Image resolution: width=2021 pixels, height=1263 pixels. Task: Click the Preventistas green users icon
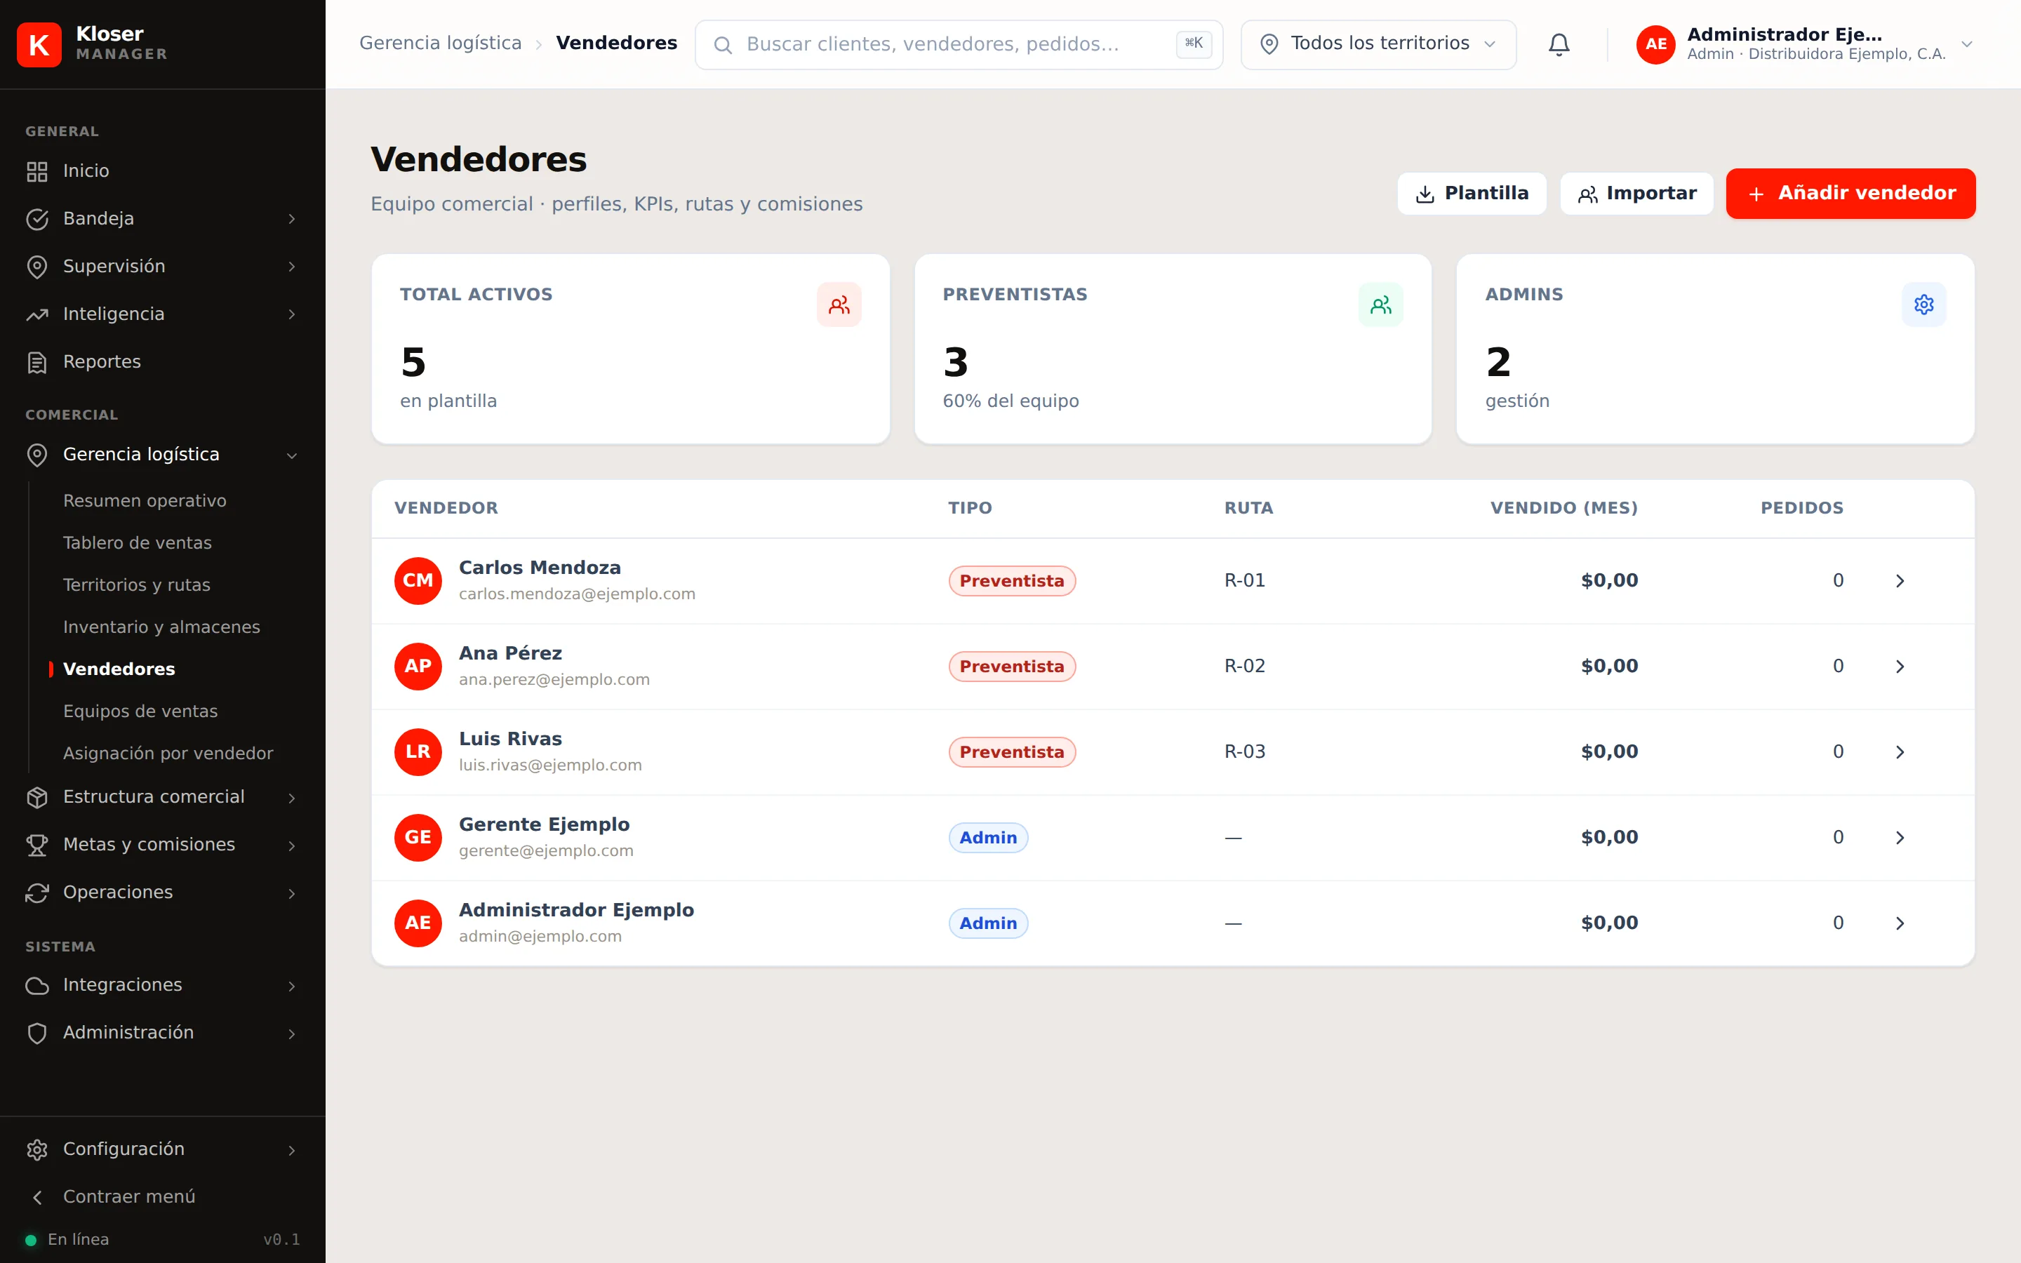pos(1380,305)
